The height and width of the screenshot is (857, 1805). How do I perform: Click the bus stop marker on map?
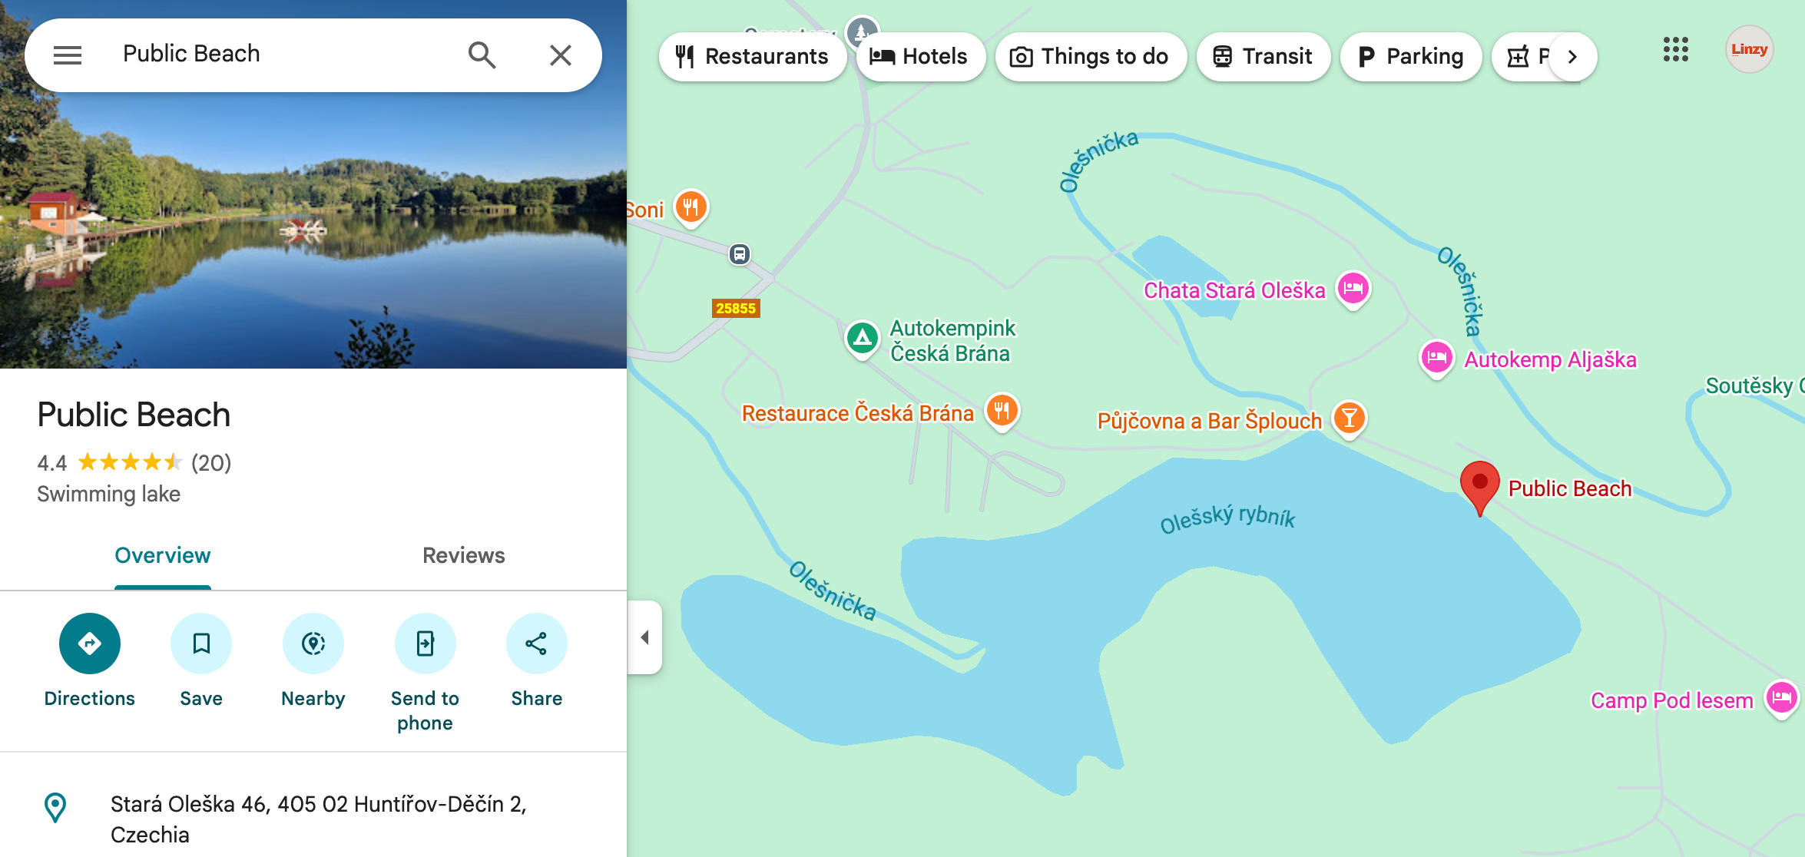[x=739, y=254]
